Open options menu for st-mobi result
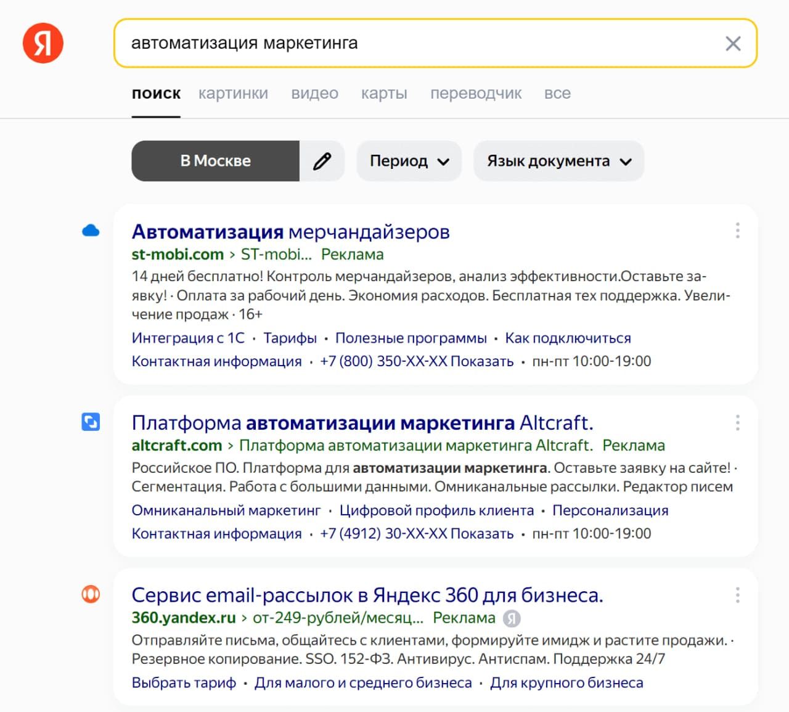 [737, 231]
